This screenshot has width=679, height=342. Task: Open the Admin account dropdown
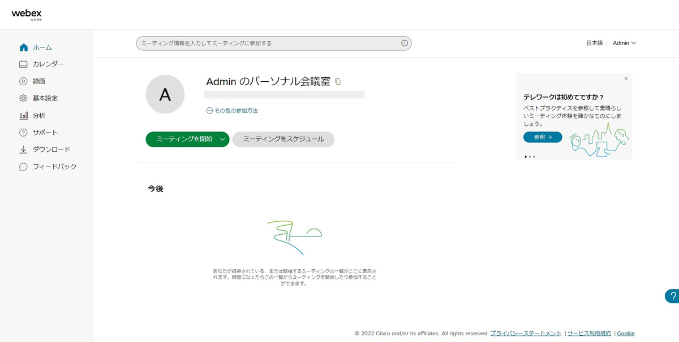tap(623, 42)
